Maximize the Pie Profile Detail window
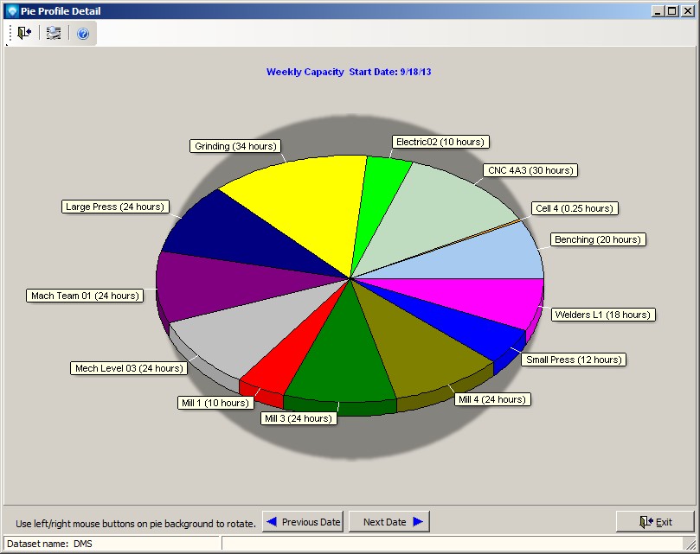This screenshot has width=700, height=554. pyautogui.click(x=671, y=10)
